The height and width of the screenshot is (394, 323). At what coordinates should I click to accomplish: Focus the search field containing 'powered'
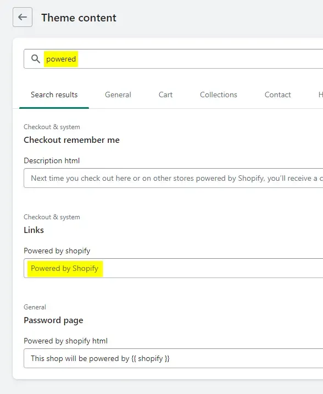pos(173,59)
